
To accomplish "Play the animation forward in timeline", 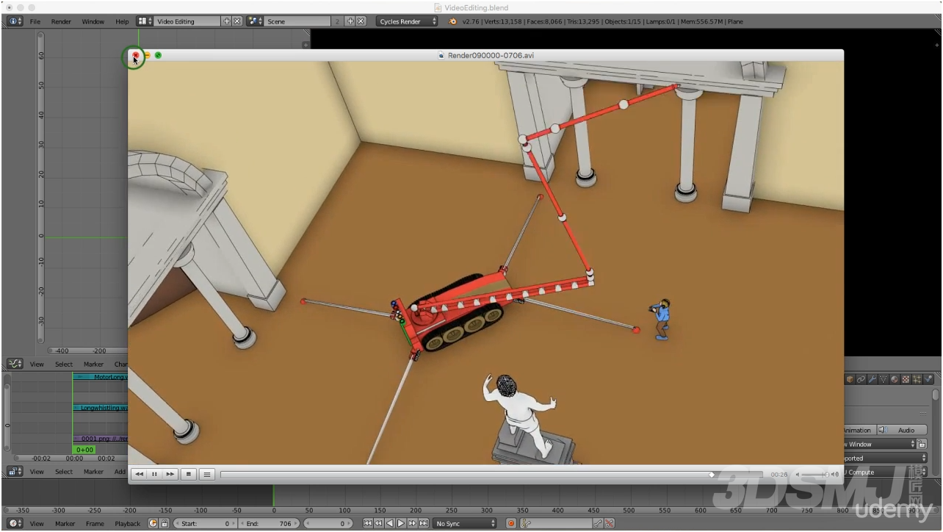I will pos(401,523).
